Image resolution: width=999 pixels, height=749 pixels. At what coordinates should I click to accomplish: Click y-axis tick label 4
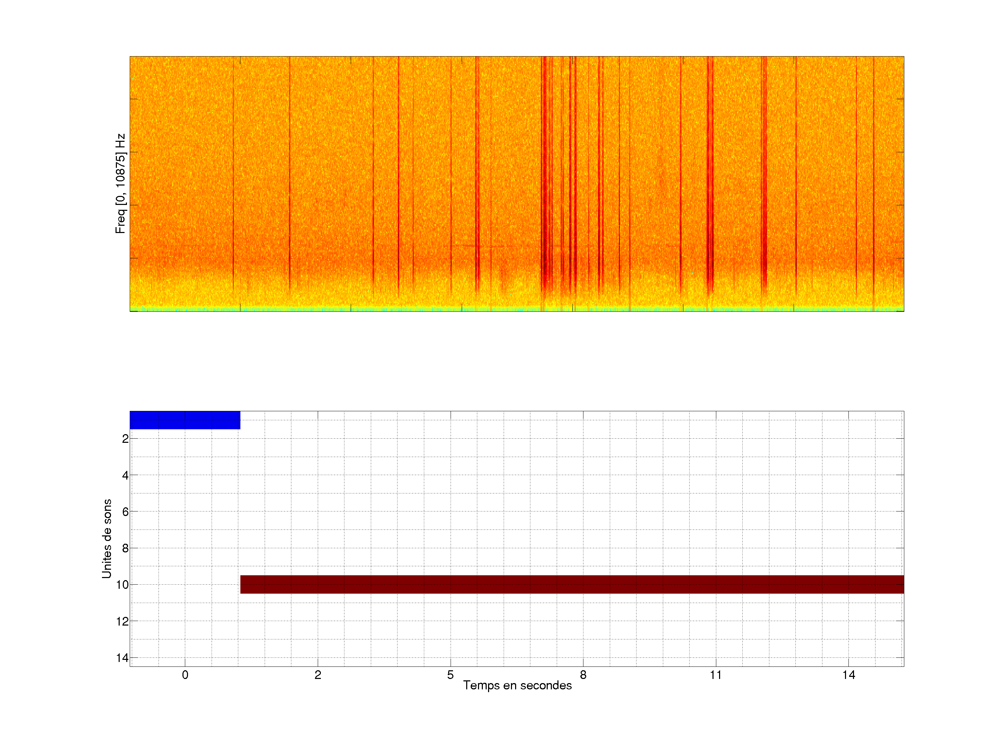pyautogui.click(x=125, y=475)
